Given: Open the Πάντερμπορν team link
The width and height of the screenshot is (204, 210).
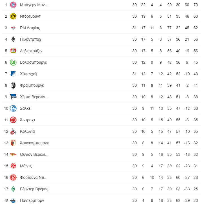Looking at the screenshot, I should pyautogui.click(x=32, y=200).
